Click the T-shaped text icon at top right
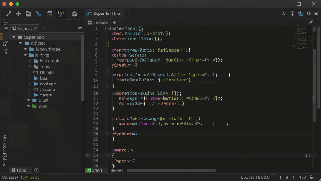 (x=292, y=14)
